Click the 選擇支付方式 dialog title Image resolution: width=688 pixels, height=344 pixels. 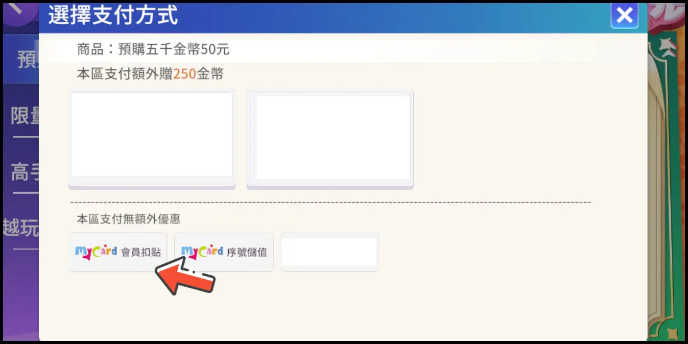coord(113,15)
